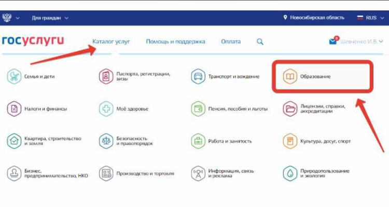Click the wallet icon for Пенсия, пособия и льготы
389x207 pixels.
[x=198, y=109]
